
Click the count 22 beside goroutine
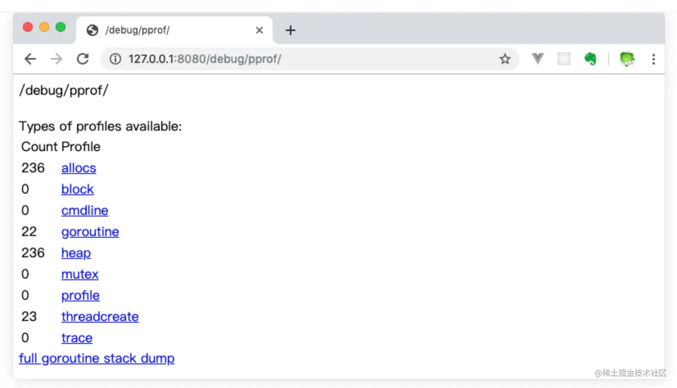point(29,232)
